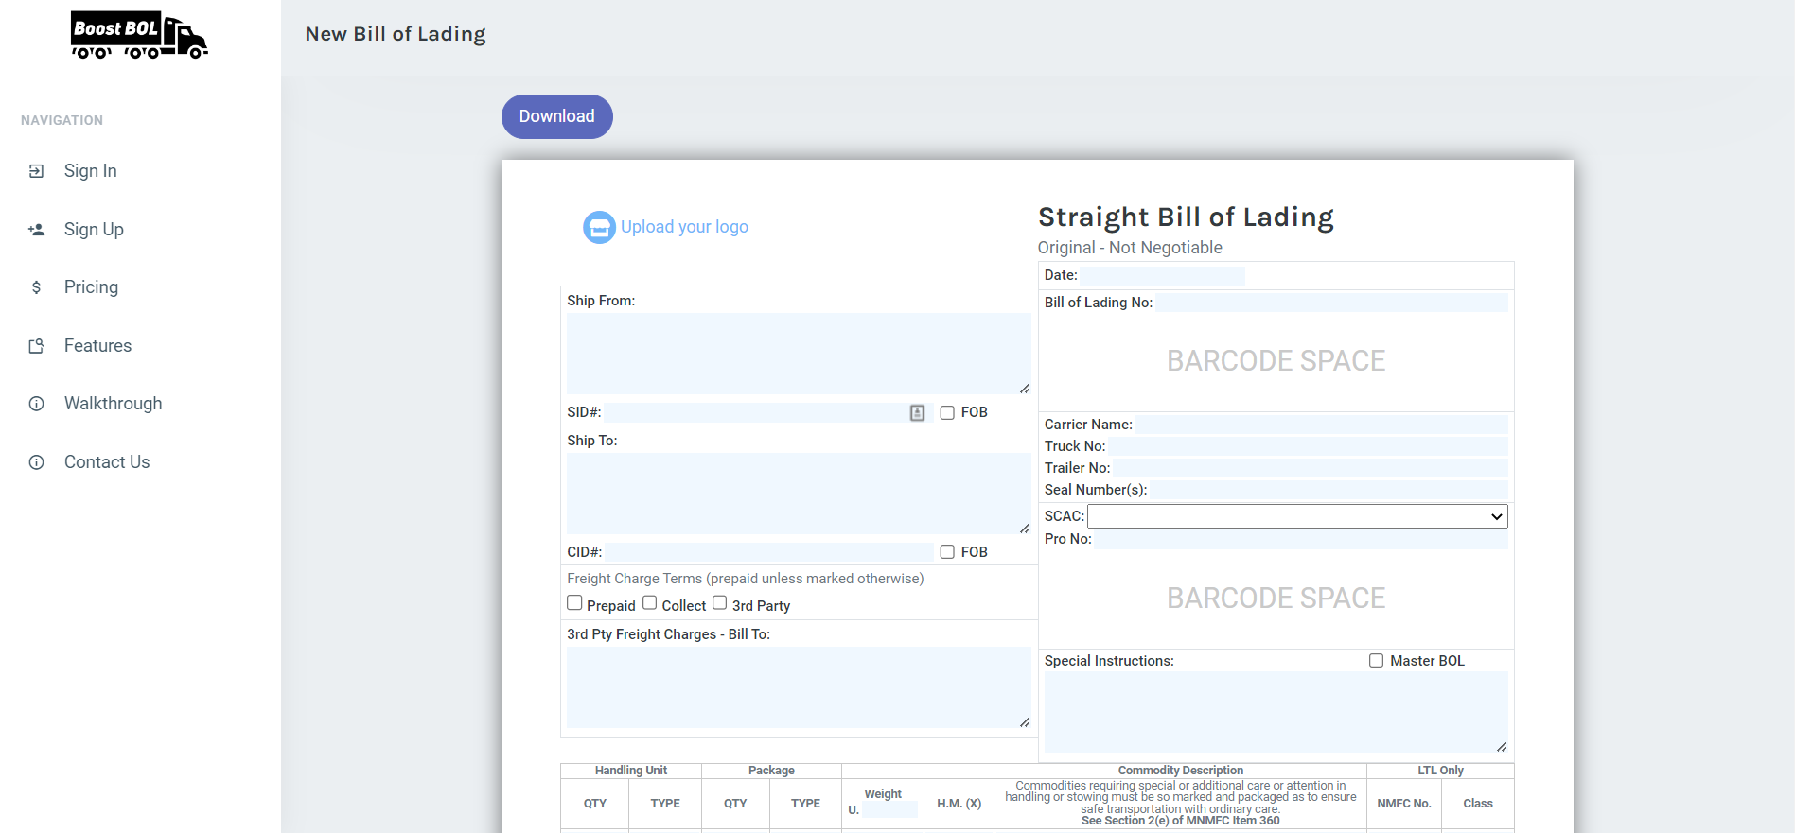Click the Seal Number(s) input field
1795x833 pixels.
pos(1329,490)
